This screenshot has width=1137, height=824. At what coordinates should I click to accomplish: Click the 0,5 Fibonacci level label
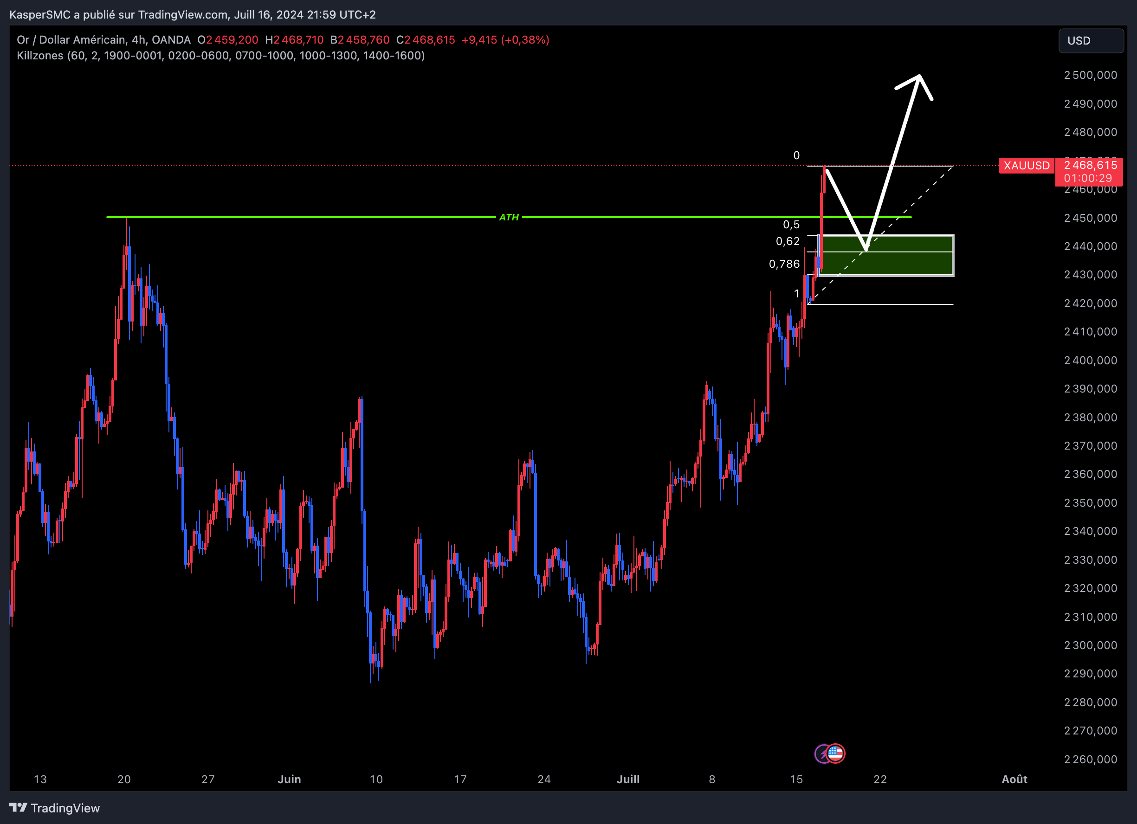point(792,225)
